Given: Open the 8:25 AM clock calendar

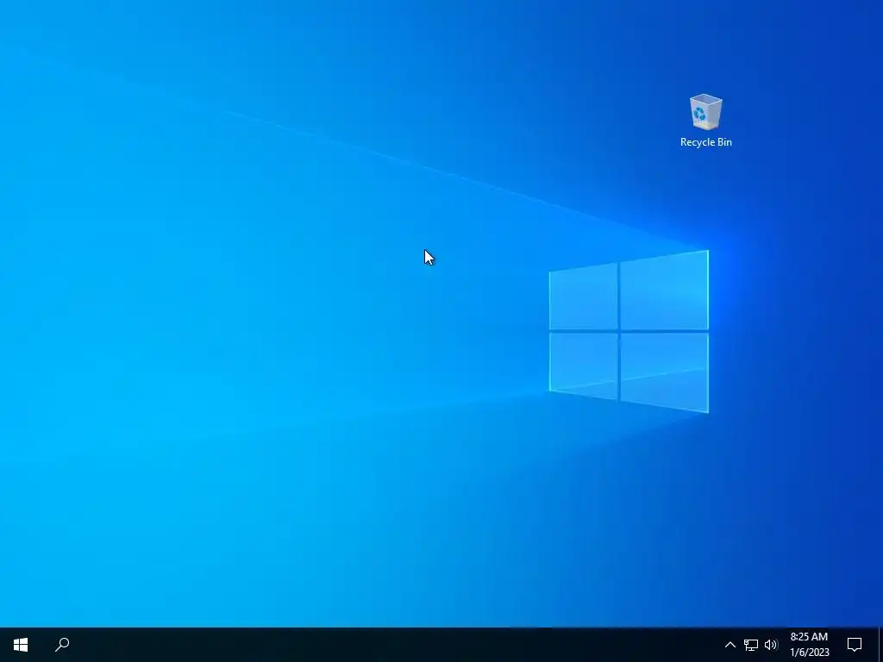Looking at the screenshot, I should 809,645.
